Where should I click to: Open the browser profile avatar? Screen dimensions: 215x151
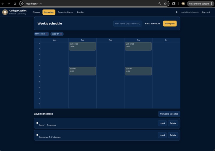[x=183, y=4]
